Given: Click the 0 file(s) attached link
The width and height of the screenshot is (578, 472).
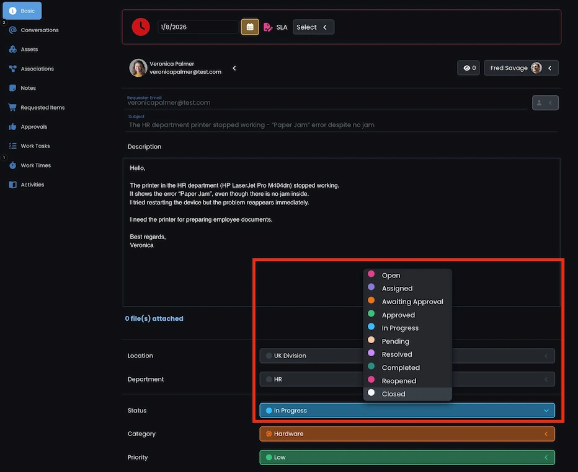Looking at the screenshot, I should point(155,318).
